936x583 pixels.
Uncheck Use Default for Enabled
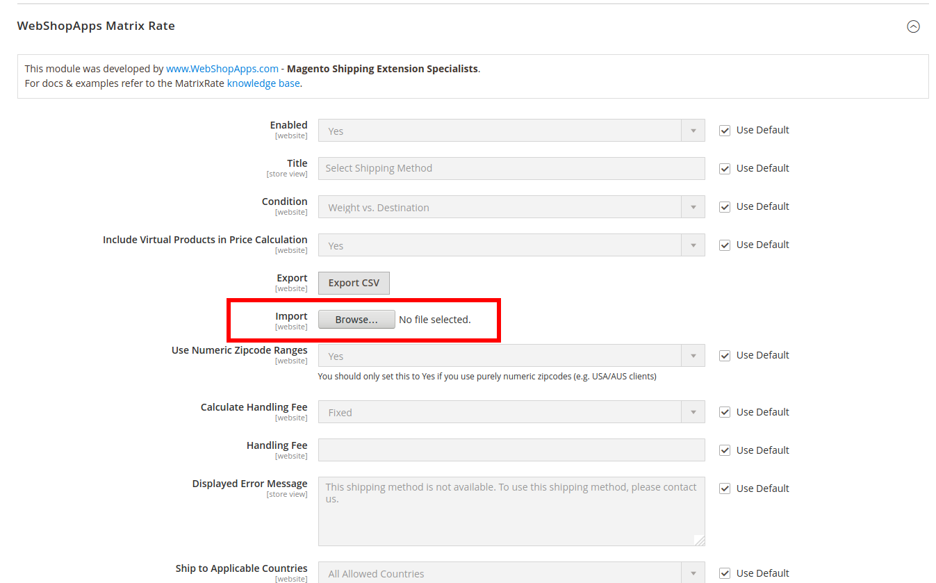(725, 131)
